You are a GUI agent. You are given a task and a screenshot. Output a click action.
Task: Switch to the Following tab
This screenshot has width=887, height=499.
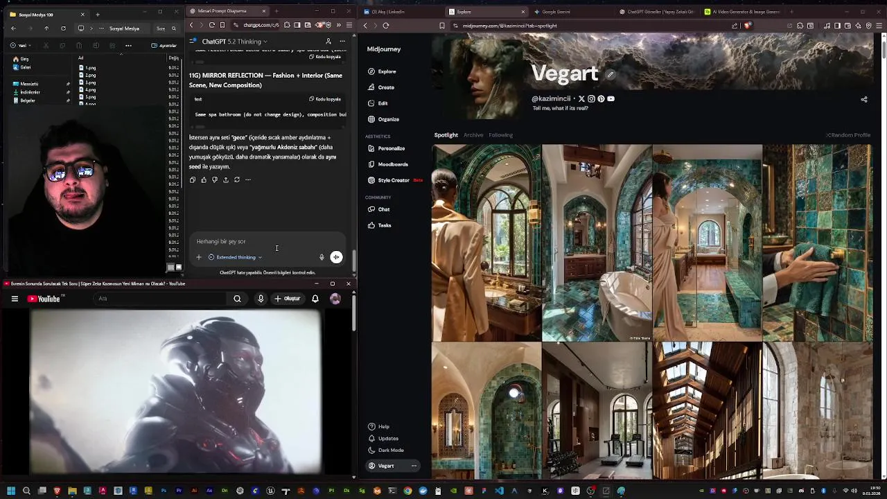coord(500,135)
